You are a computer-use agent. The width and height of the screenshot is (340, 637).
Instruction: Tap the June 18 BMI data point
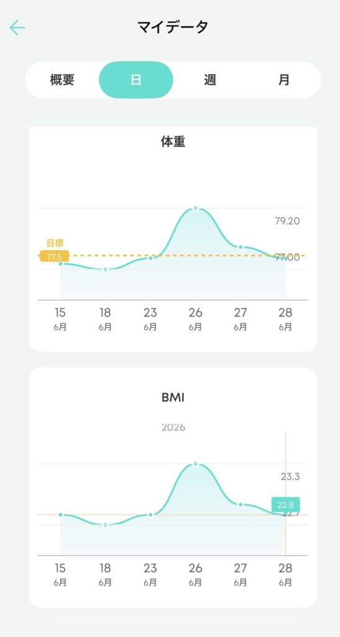tap(106, 525)
